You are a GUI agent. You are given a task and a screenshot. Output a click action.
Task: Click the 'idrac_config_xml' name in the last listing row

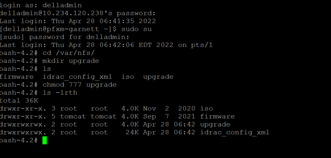[x=235, y=133]
